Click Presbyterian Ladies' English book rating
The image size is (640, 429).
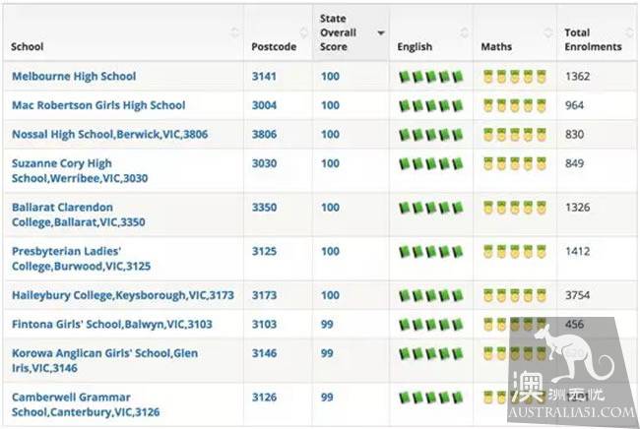(x=431, y=252)
